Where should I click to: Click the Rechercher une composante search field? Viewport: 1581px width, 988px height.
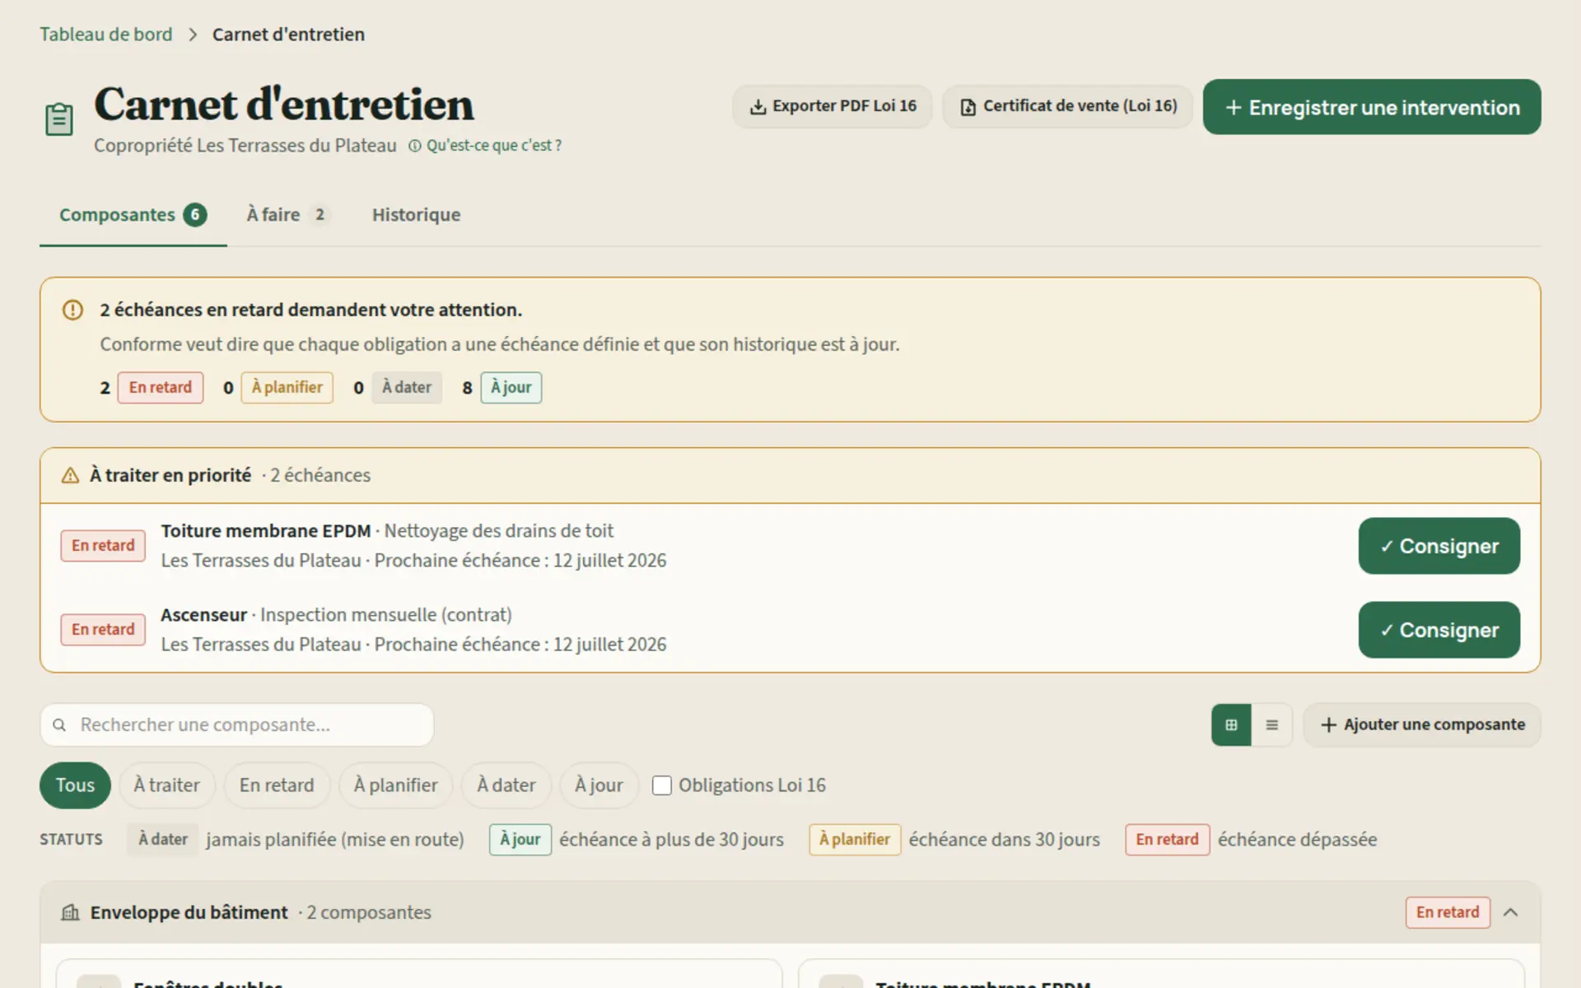[237, 725]
